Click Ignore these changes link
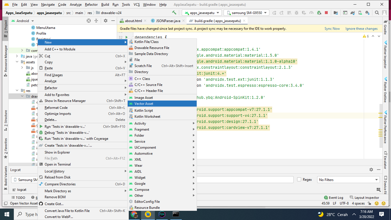Image resolution: width=391 pixels, height=220 pixels. [x=362, y=29]
